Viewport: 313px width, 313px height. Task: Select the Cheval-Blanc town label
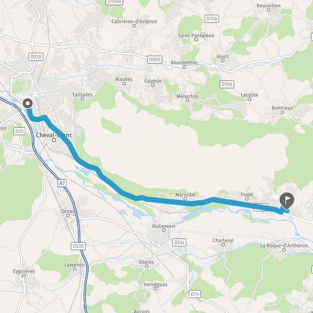[x=54, y=135]
